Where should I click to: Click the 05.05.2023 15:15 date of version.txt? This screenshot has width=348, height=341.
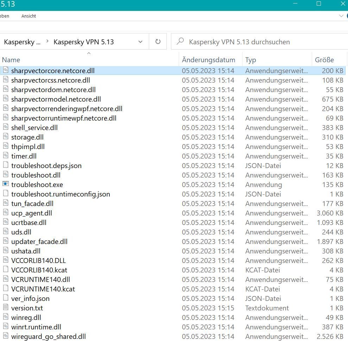point(208,308)
